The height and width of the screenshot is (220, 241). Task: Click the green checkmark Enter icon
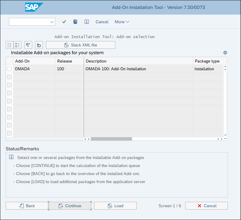click(64, 22)
